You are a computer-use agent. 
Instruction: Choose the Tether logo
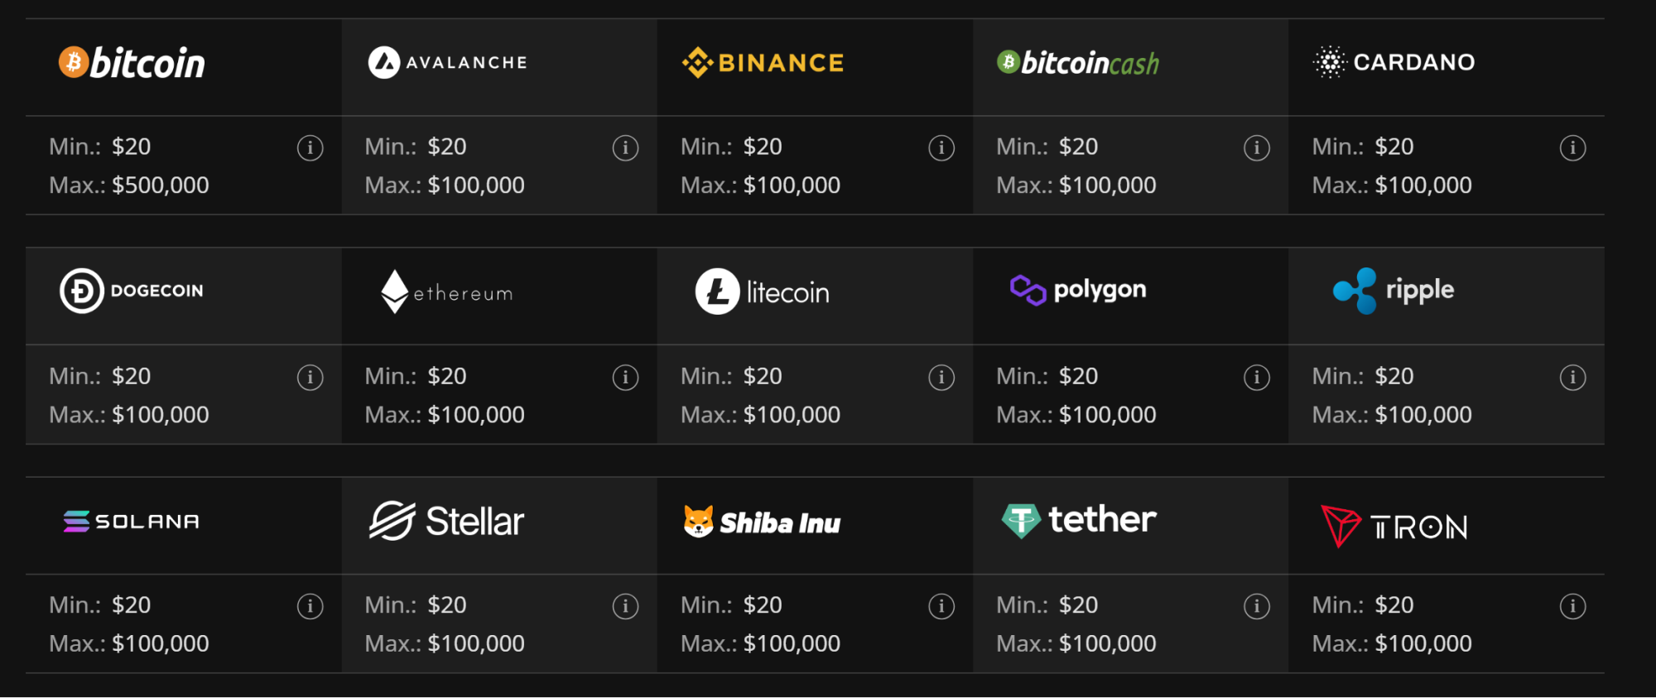[x=1078, y=520]
